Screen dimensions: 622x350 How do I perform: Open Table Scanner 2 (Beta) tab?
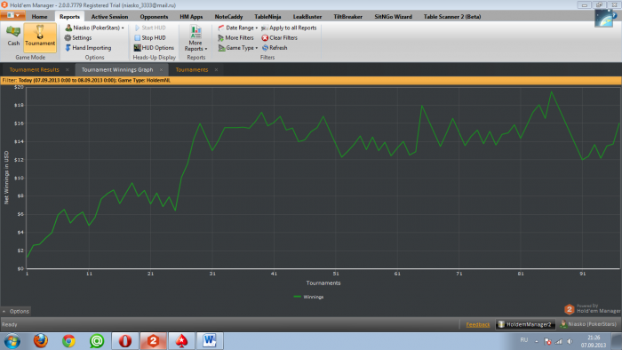click(452, 17)
